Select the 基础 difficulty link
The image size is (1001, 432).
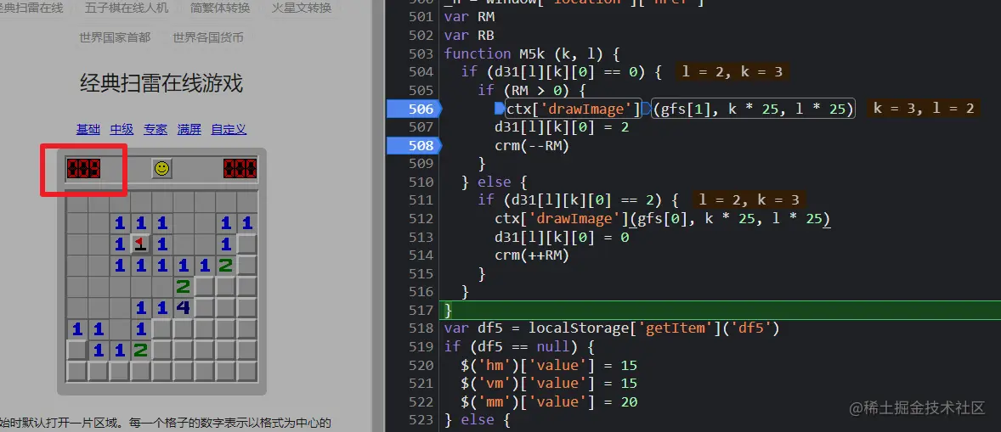point(88,129)
